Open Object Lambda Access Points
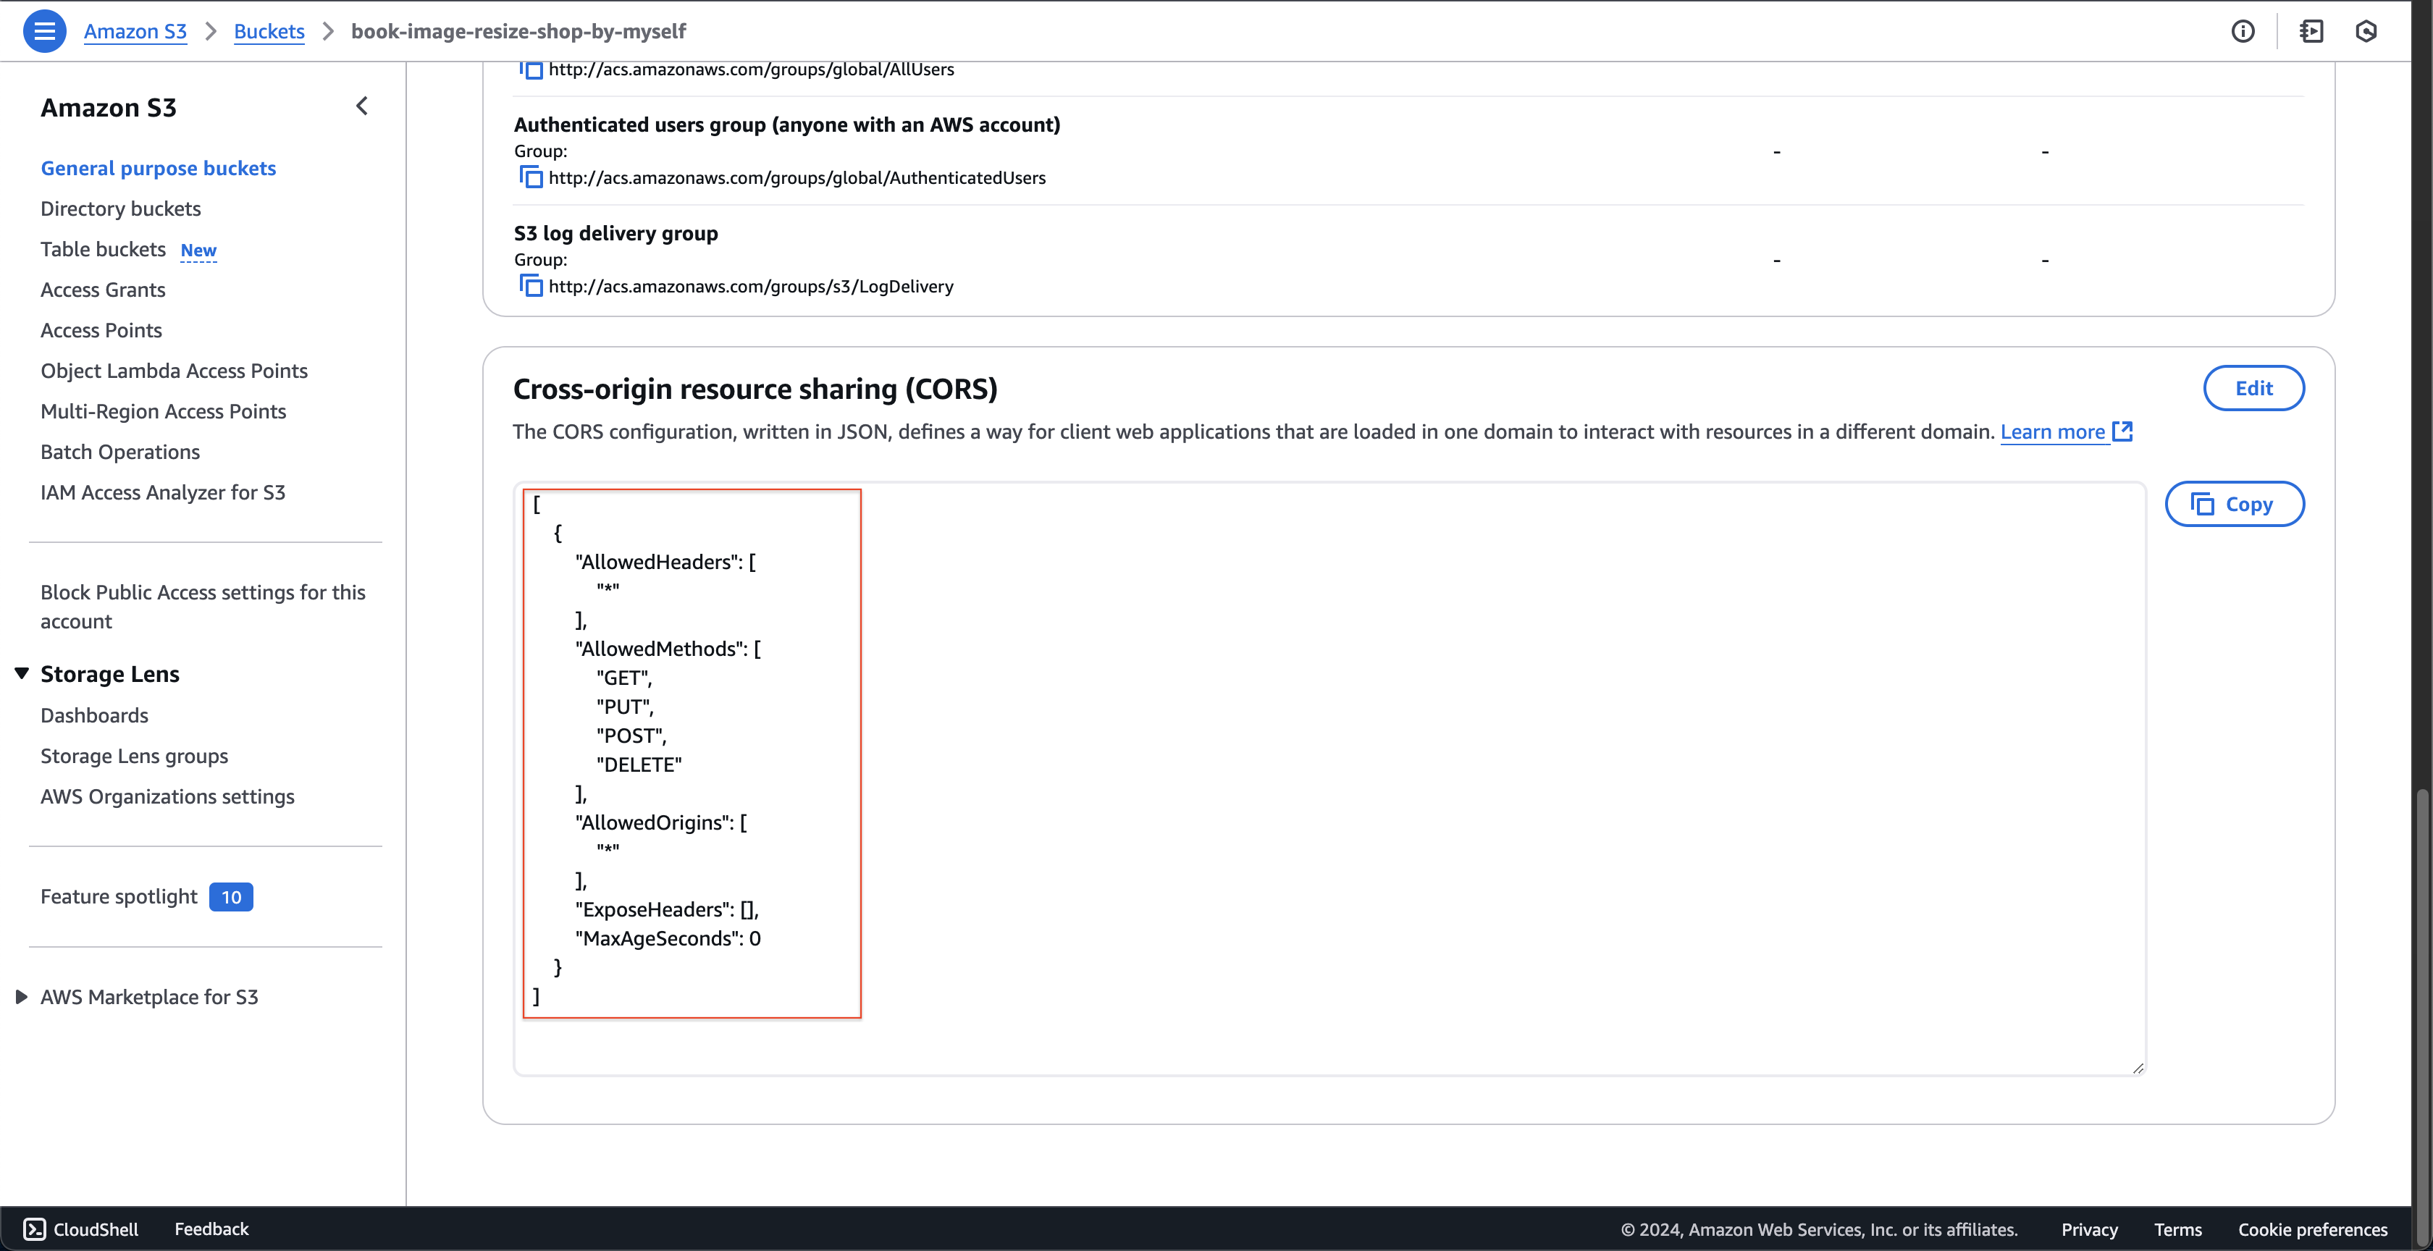The width and height of the screenshot is (2433, 1251). pos(174,371)
